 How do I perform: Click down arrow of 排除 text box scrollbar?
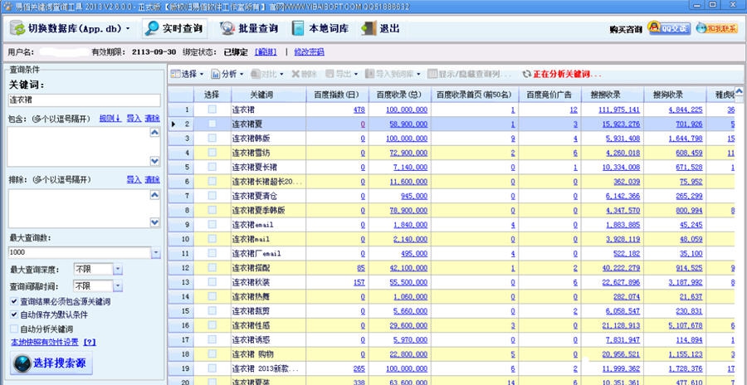155,222
